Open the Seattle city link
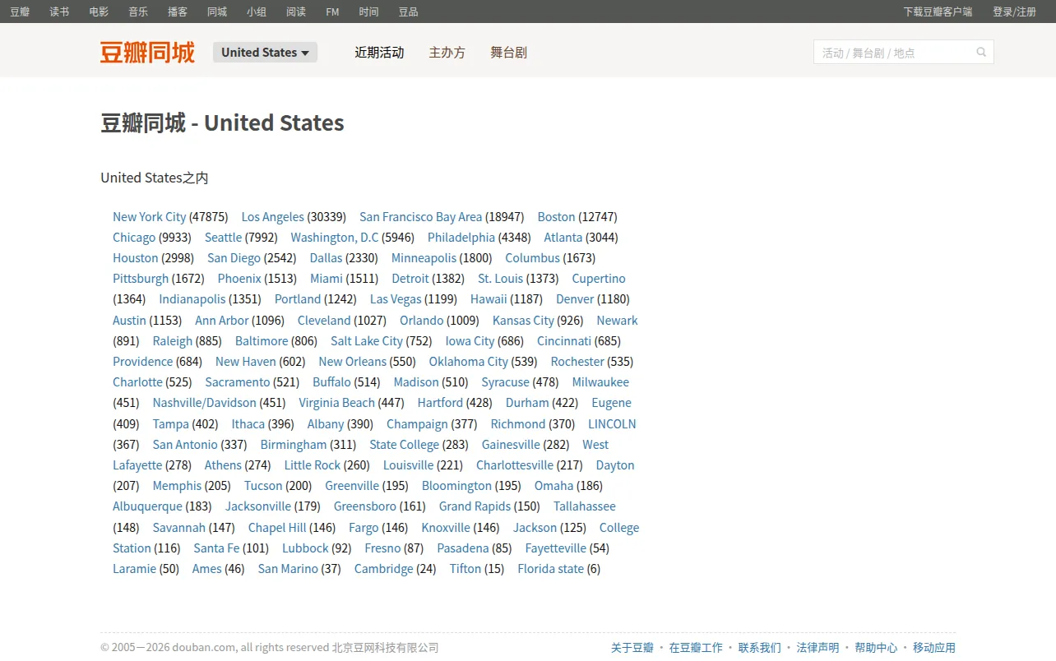This screenshot has width=1056, height=661. click(x=224, y=238)
